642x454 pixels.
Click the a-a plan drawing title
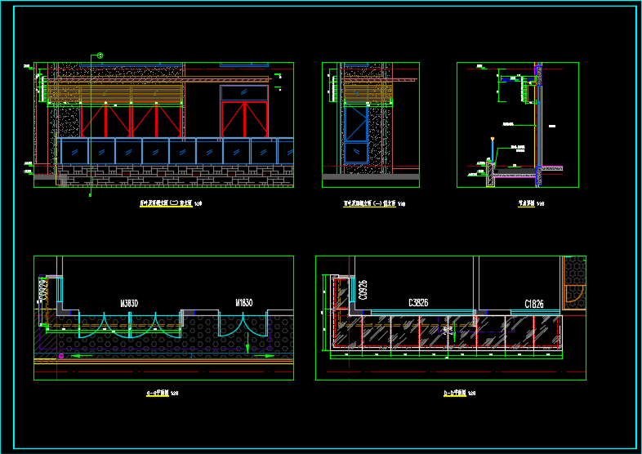click(x=163, y=394)
